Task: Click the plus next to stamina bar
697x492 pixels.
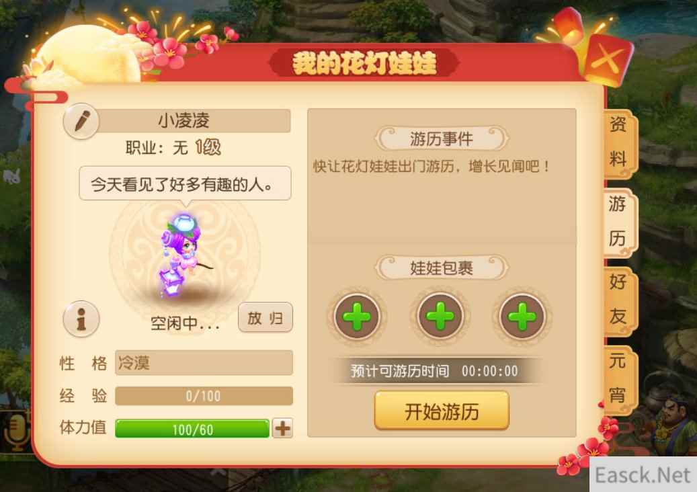Action: [283, 428]
